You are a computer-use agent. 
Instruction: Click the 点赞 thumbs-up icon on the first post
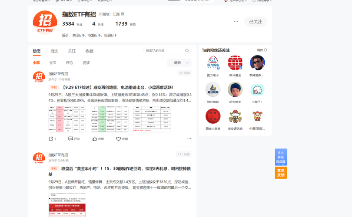tap(94, 139)
